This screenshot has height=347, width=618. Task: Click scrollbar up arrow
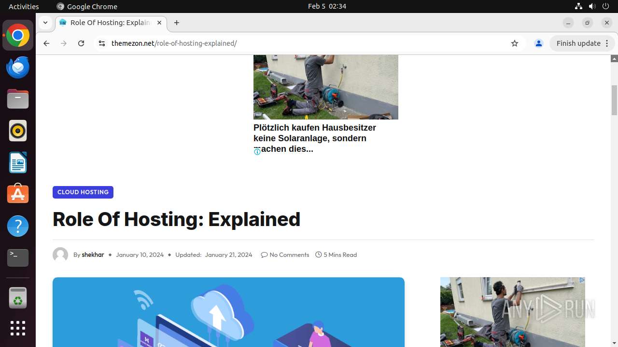(x=614, y=59)
